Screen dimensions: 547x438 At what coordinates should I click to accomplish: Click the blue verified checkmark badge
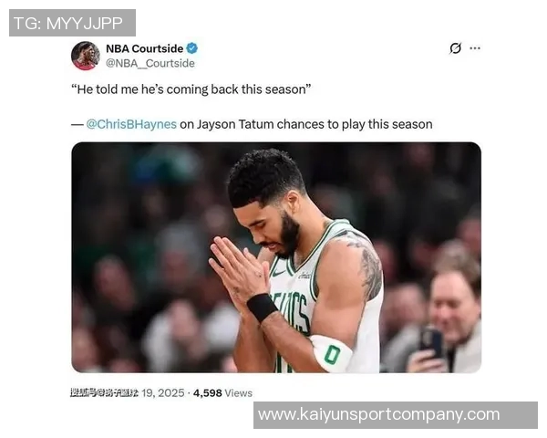point(191,48)
